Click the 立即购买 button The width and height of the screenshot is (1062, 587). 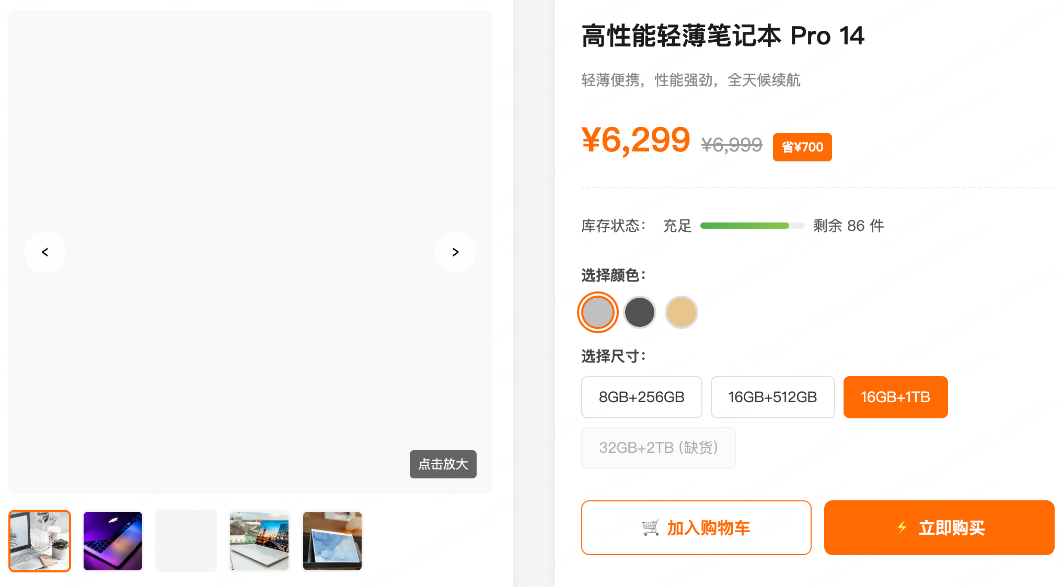point(938,527)
